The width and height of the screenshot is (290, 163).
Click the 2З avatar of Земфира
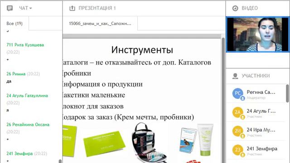click(237, 150)
